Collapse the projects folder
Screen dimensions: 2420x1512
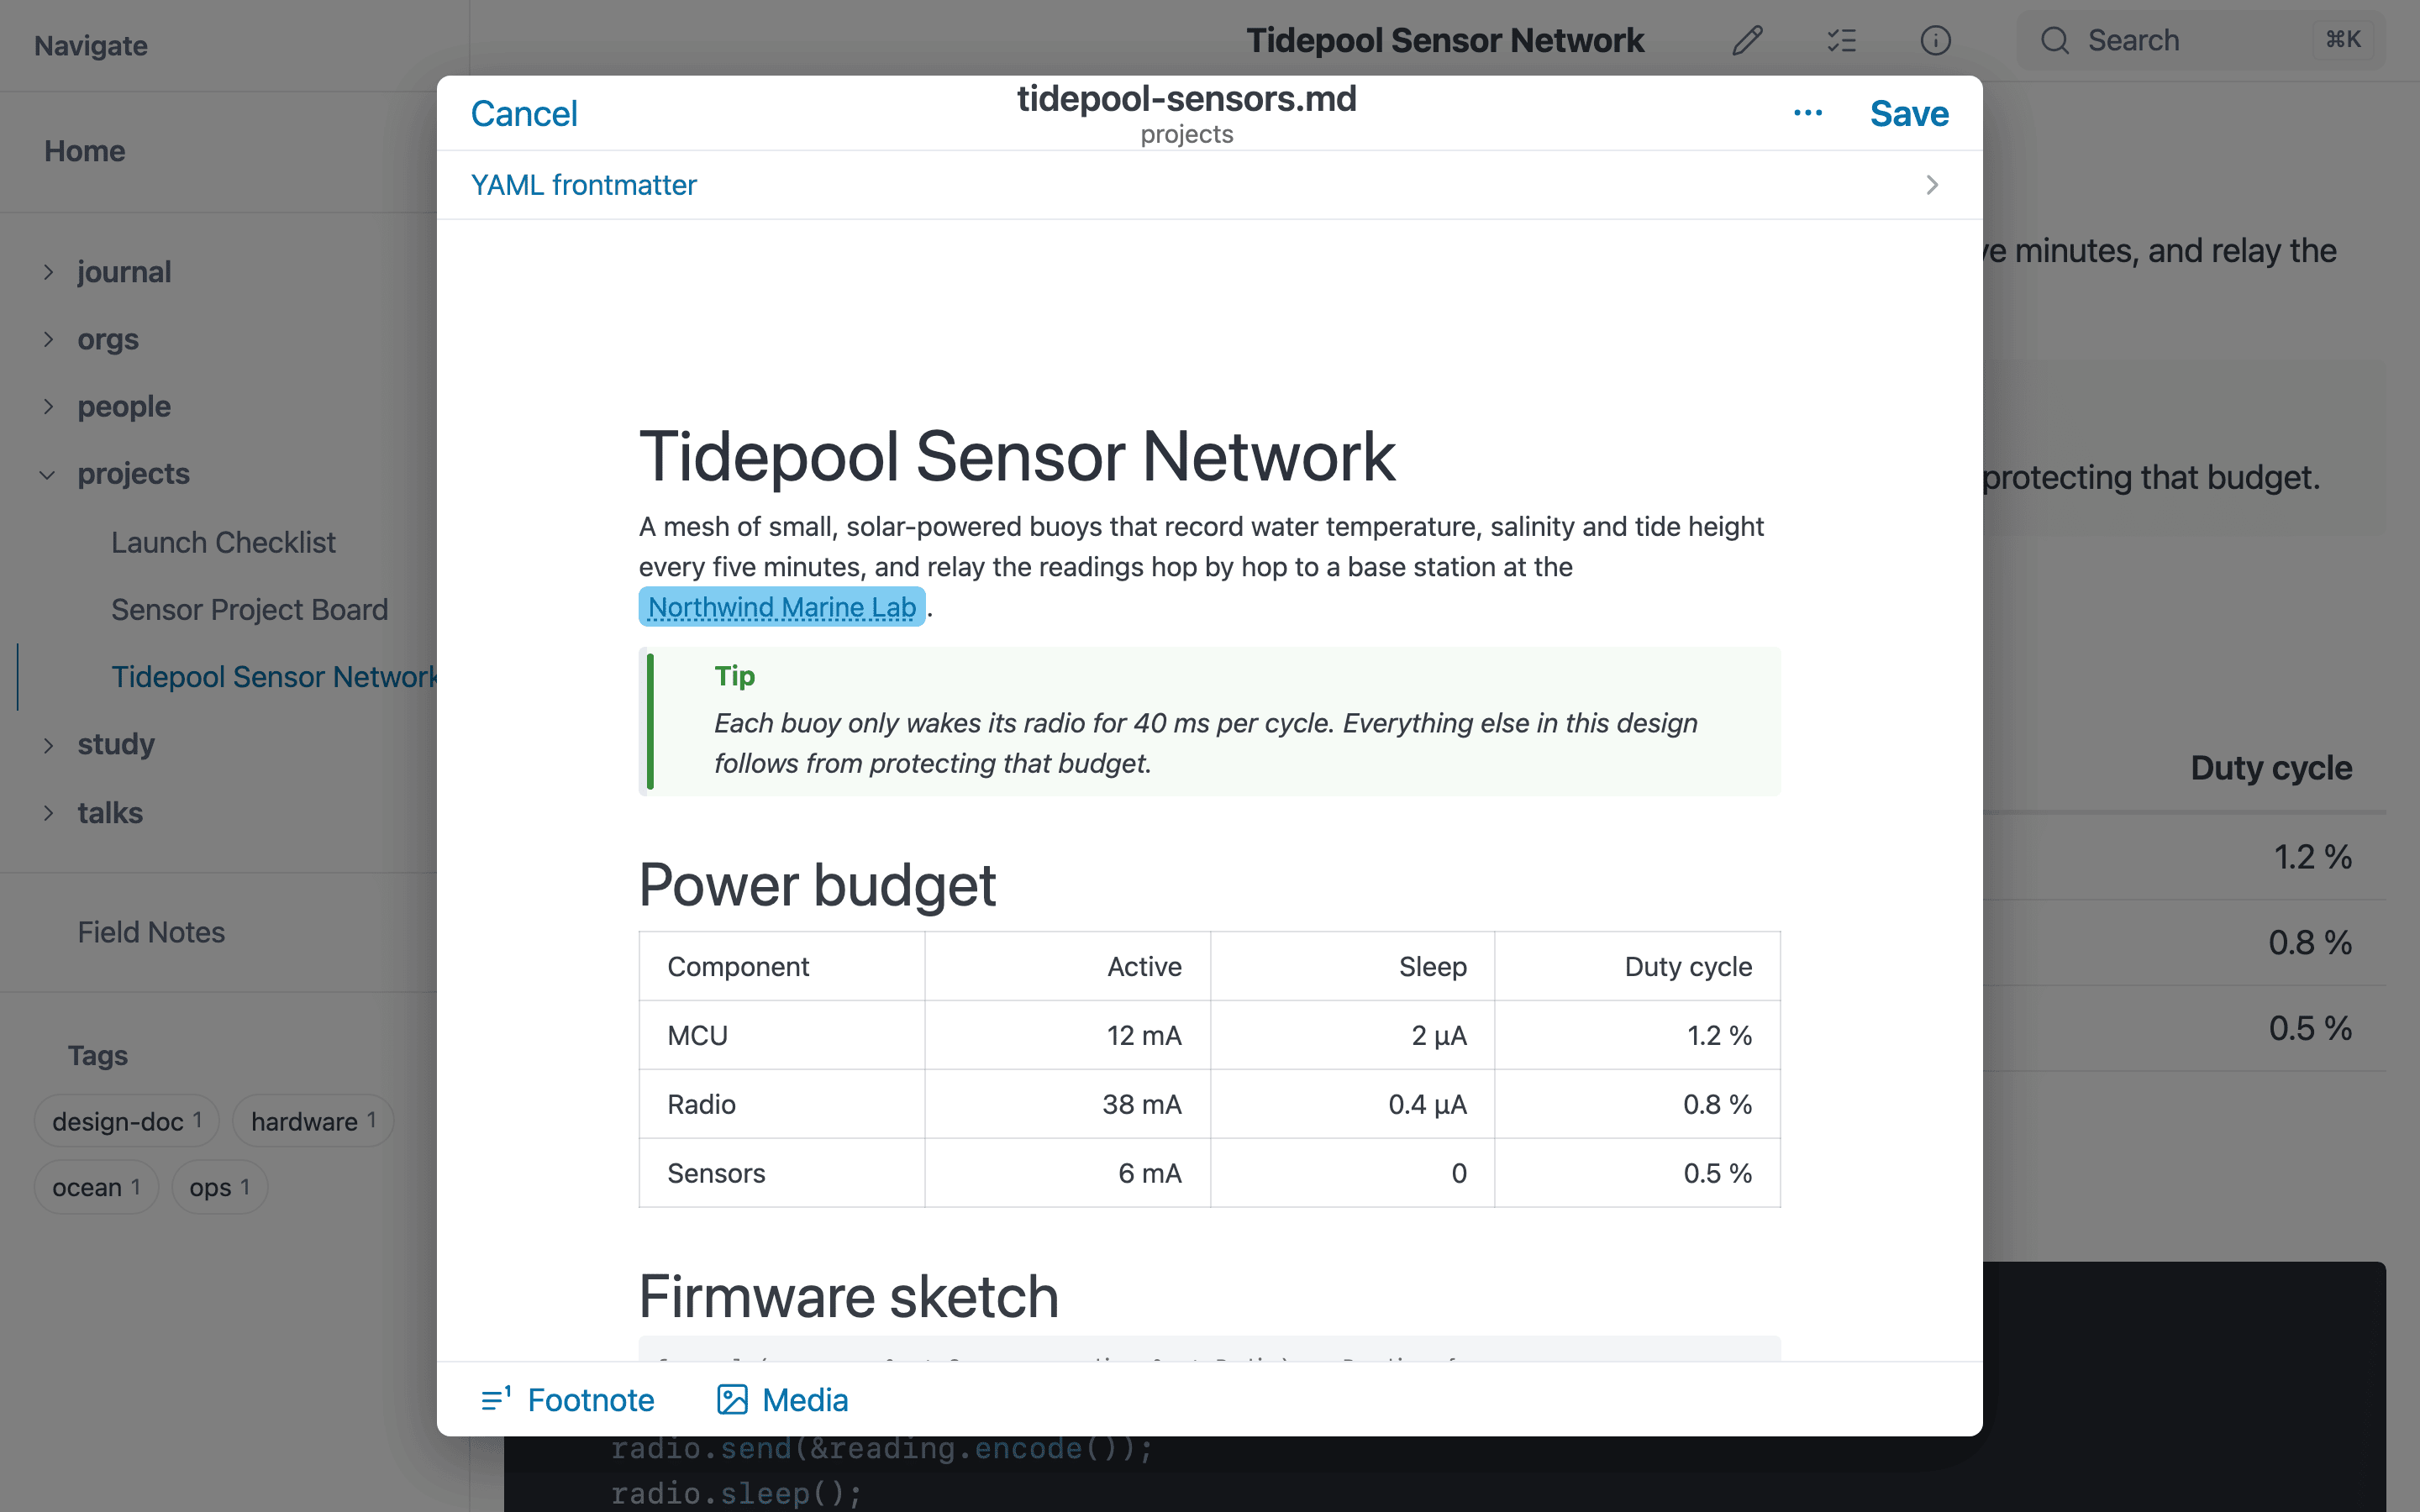pyautogui.click(x=48, y=474)
